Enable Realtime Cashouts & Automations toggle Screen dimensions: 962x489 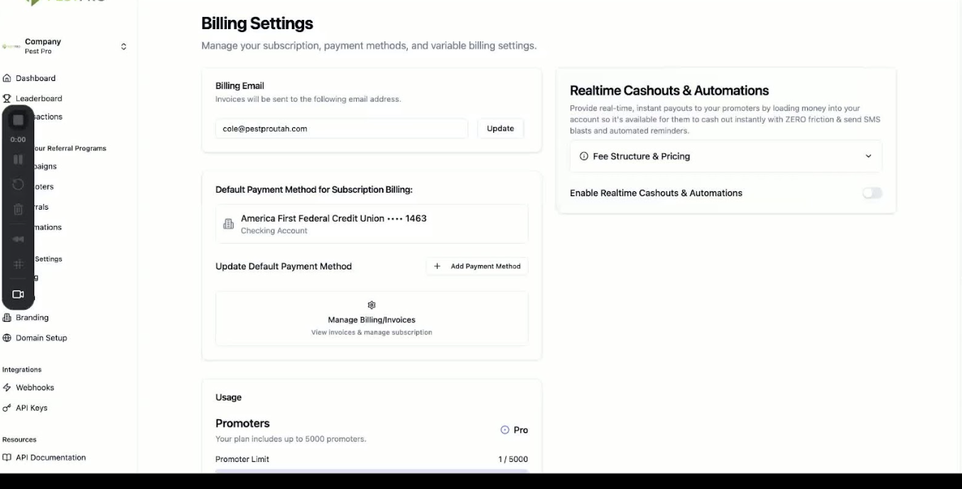point(872,193)
